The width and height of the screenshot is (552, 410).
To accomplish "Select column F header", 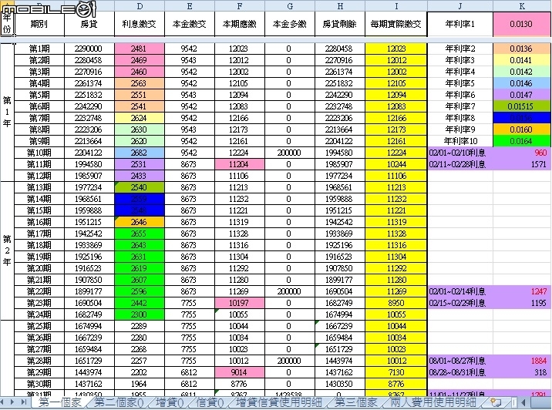I will (240, 6).
